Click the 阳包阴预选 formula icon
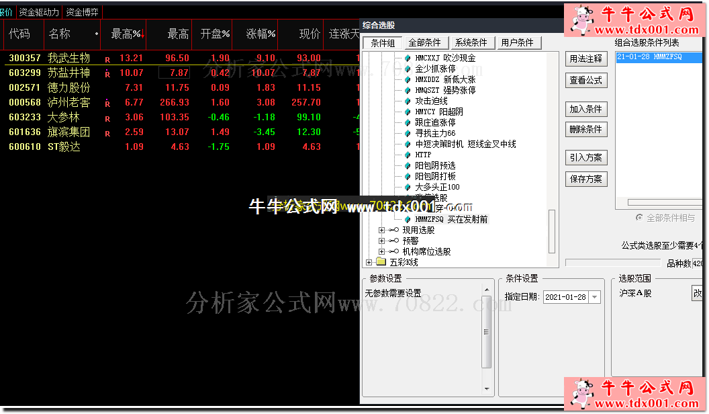709x414 pixels. [x=408, y=165]
